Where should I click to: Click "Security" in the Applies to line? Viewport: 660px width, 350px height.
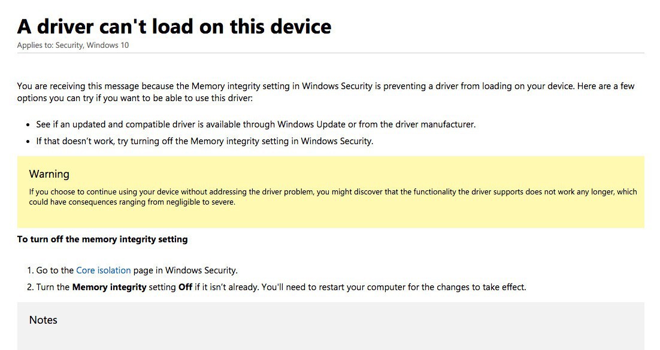pos(69,45)
